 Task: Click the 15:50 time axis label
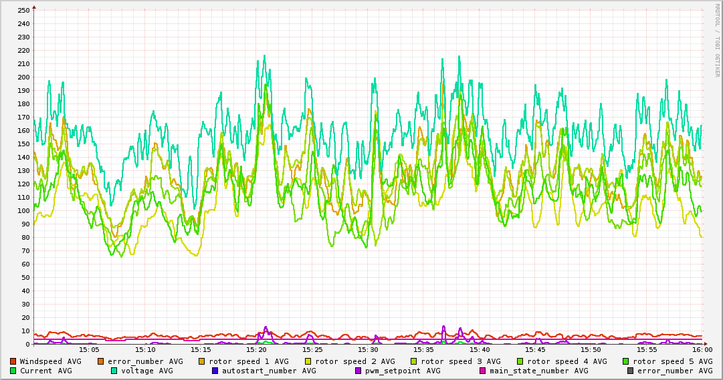[x=591, y=350]
